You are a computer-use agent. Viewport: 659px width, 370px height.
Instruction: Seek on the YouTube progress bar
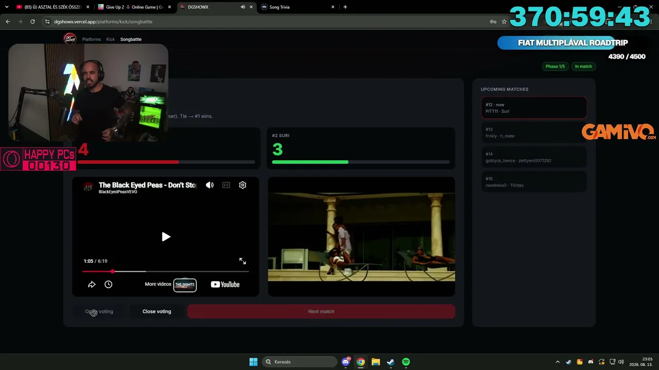165,271
